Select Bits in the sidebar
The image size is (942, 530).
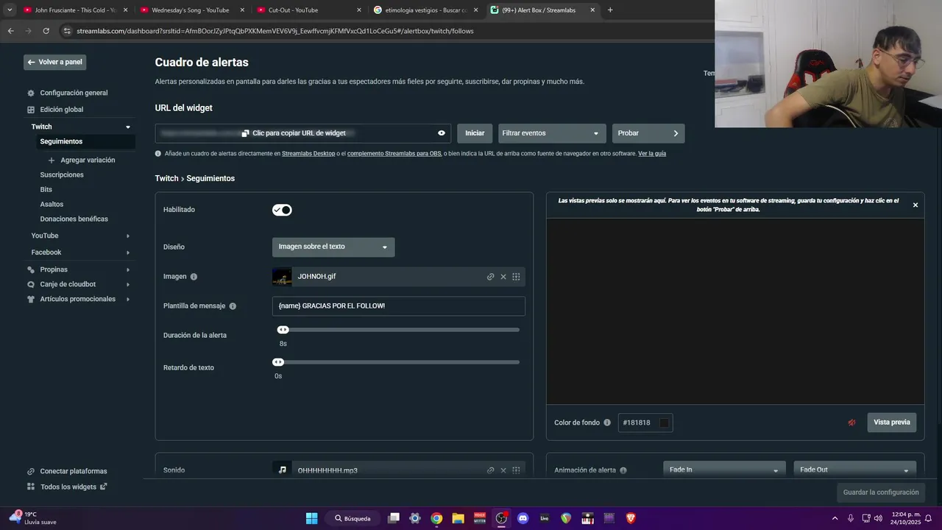click(46, 190)
